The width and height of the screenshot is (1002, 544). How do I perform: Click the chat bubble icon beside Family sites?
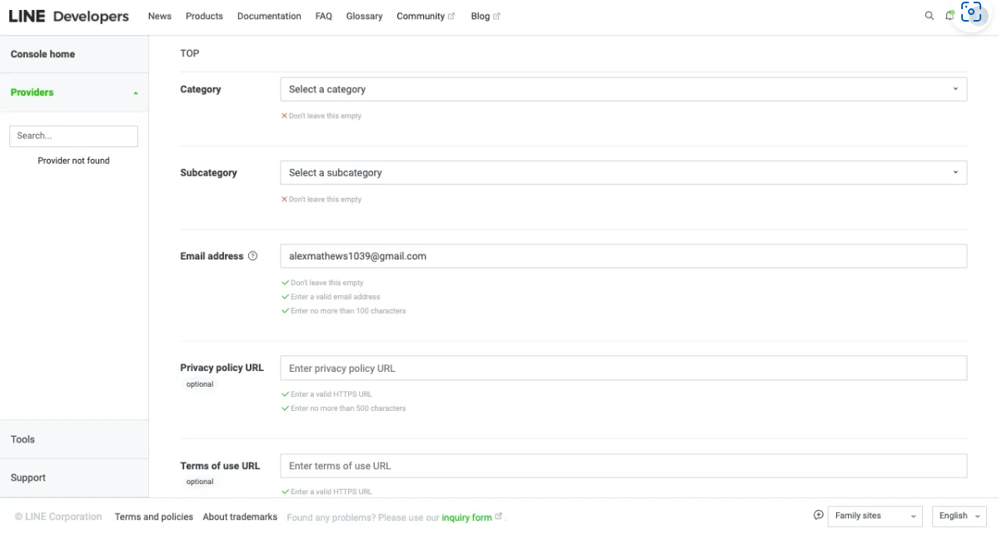819,516
